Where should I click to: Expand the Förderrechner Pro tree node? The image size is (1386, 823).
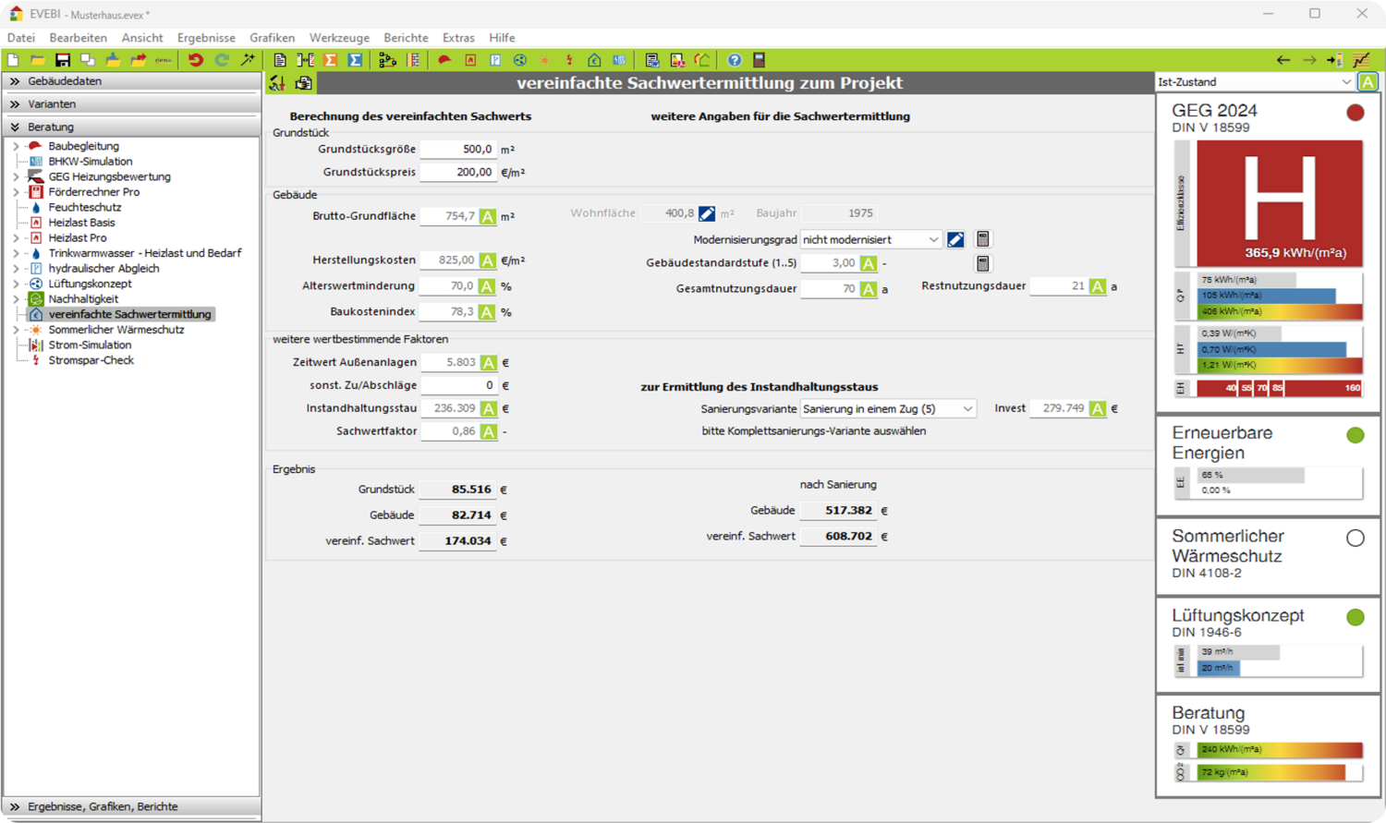(16, 192)
